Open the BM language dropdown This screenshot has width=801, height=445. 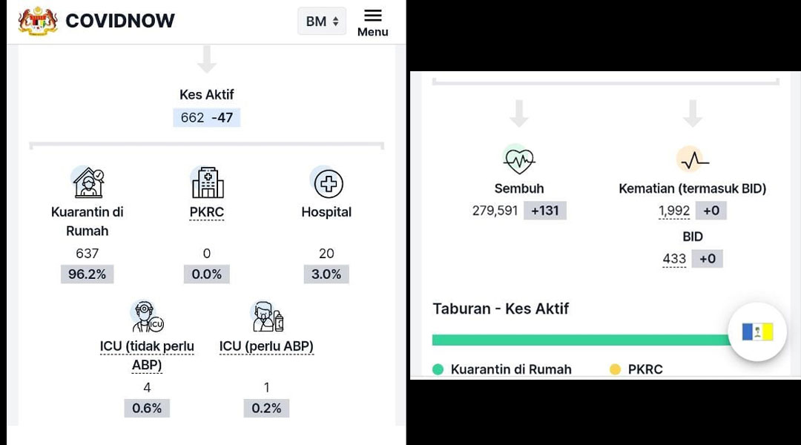(322, 21)
